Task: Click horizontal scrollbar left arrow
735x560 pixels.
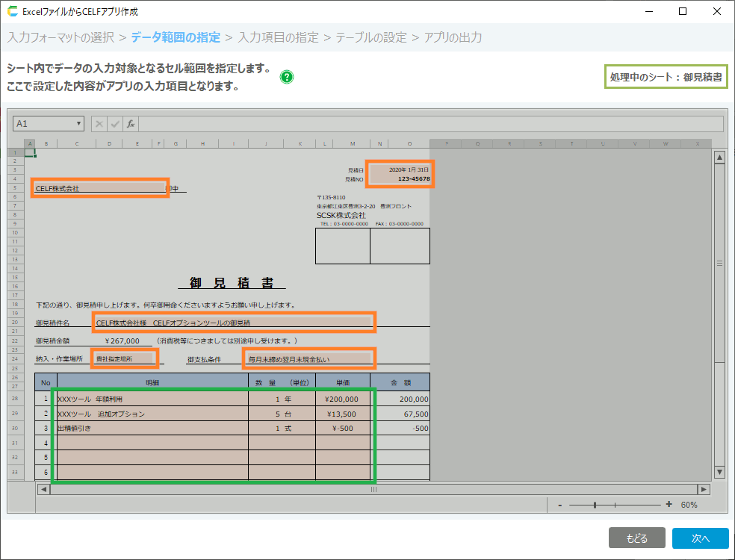Action: [43, 489]
